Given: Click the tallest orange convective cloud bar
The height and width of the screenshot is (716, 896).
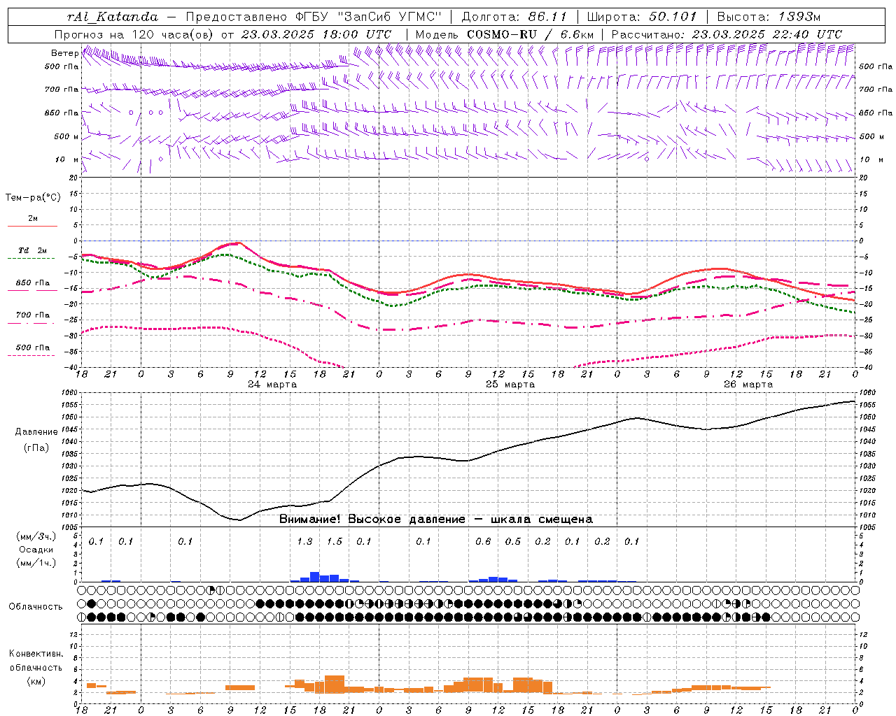Looking at the screenshot, I should tap(335, 684).
